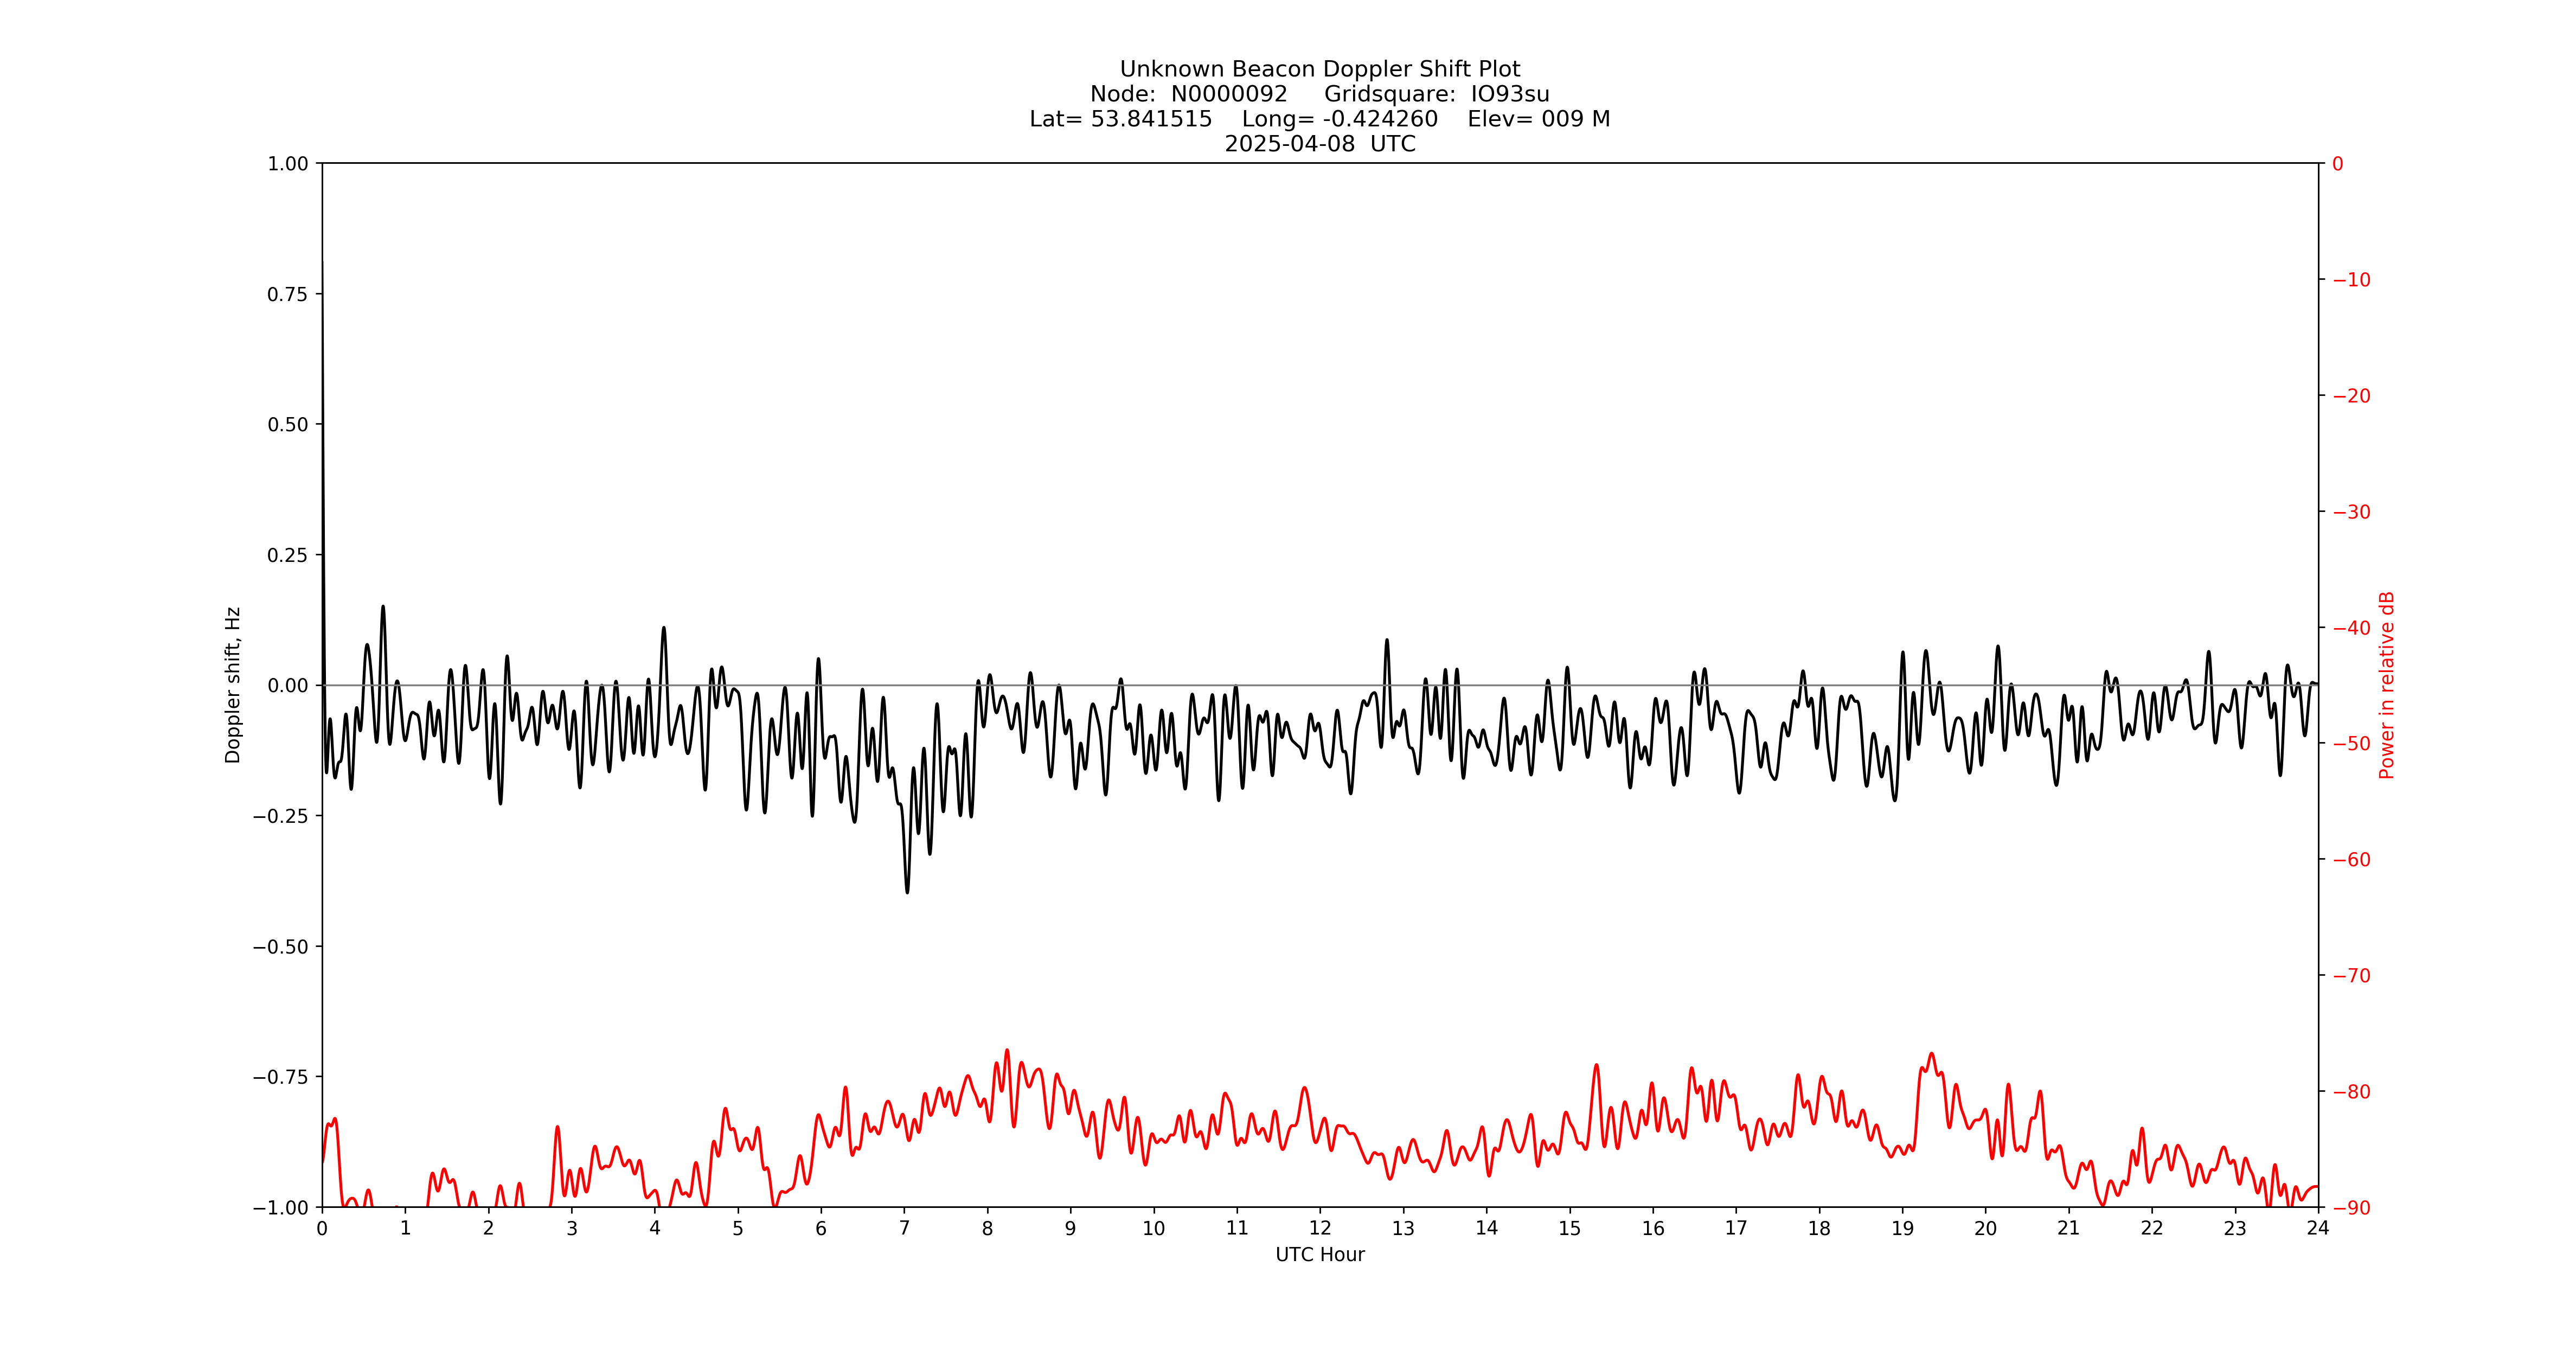The height and width of the screenshot is (1356, 2576).
Task: Click the left axis tick label '0.50'
Action: coord(287,425)
